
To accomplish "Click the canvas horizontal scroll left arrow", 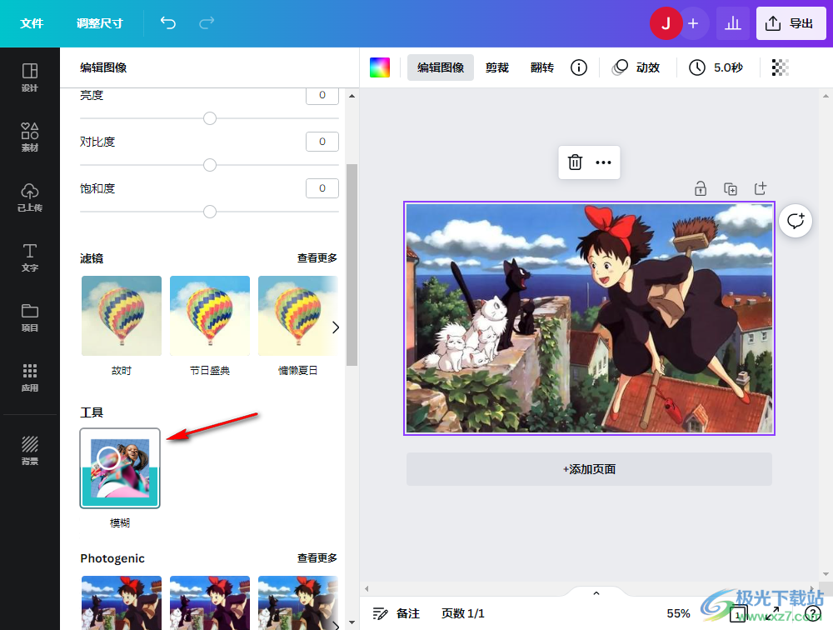I will 367,588.
